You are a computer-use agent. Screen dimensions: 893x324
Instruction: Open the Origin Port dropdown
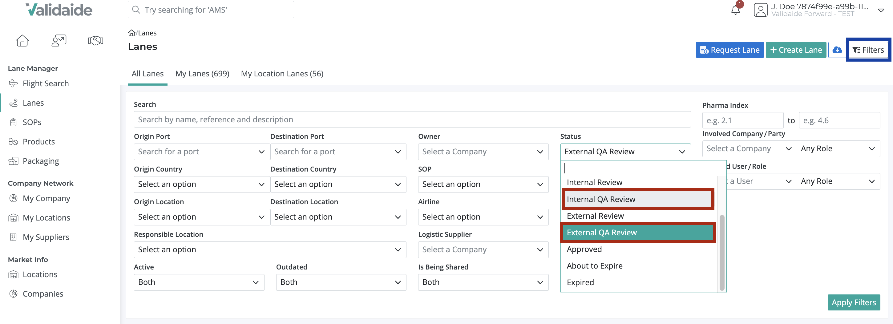[202, 152]
